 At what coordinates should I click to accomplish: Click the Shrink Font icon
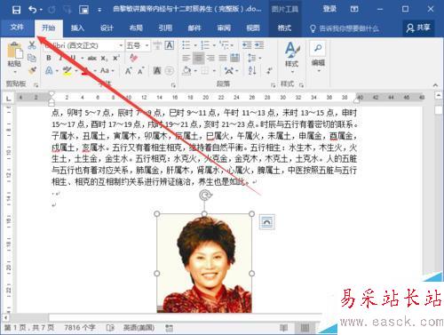pos(140,71)
